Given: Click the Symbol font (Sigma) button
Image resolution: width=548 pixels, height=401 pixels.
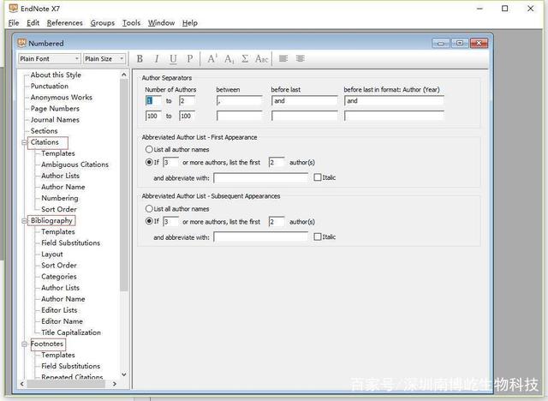Looking at the screenshot, I should point(245,59).
